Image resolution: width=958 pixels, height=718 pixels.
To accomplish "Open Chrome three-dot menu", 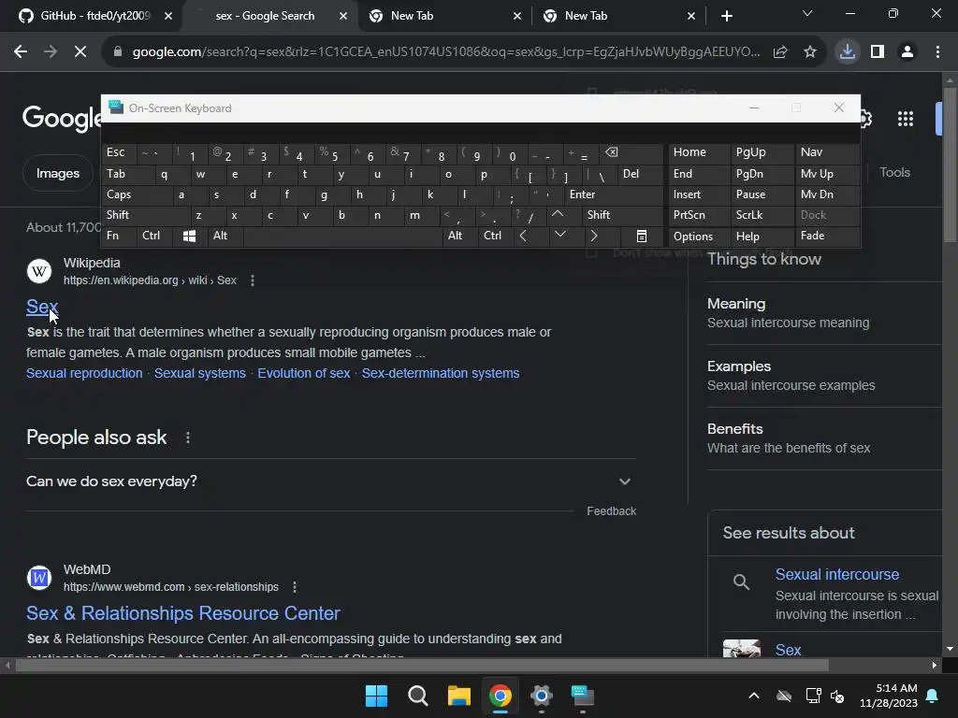I will click(937, 52).
